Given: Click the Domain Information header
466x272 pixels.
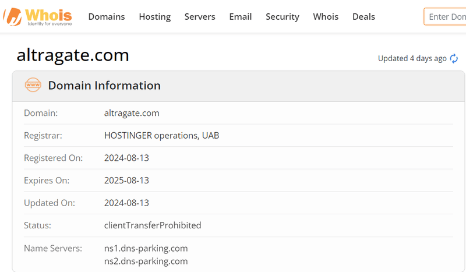Looking at the screenshot, I should pyautogui.click(x=104, y=86).
